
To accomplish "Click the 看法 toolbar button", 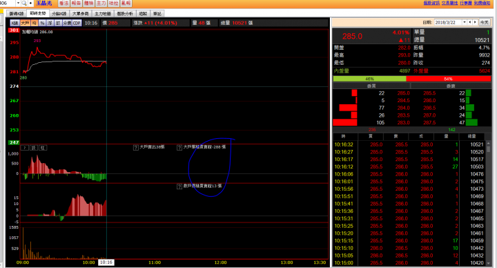I will 64,3.
